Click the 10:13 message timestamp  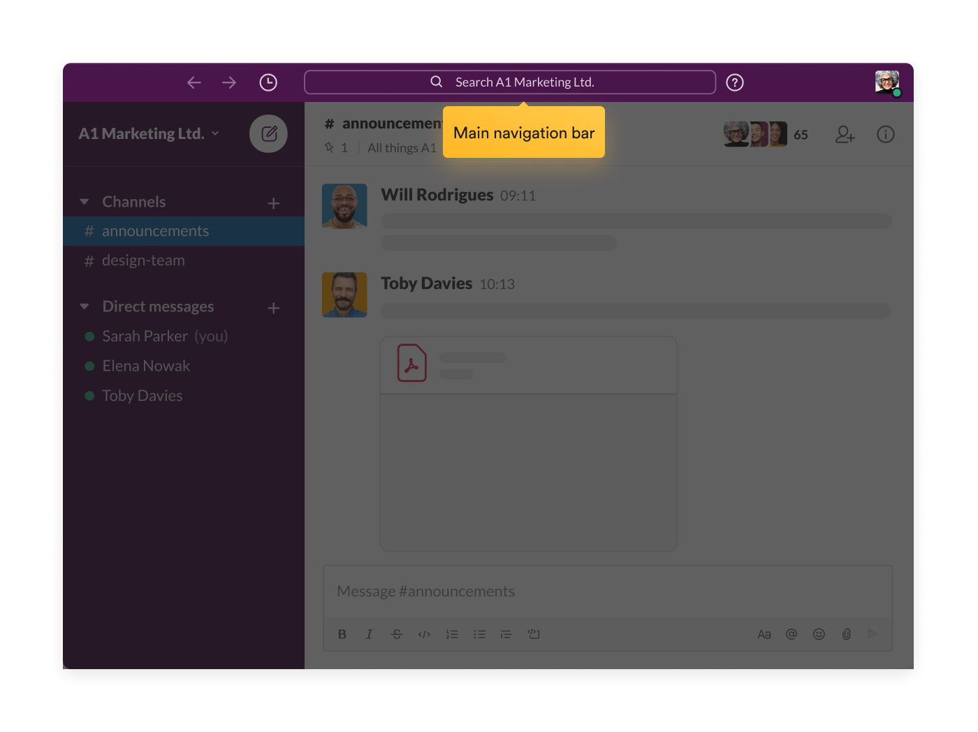(x=497, y=285)
